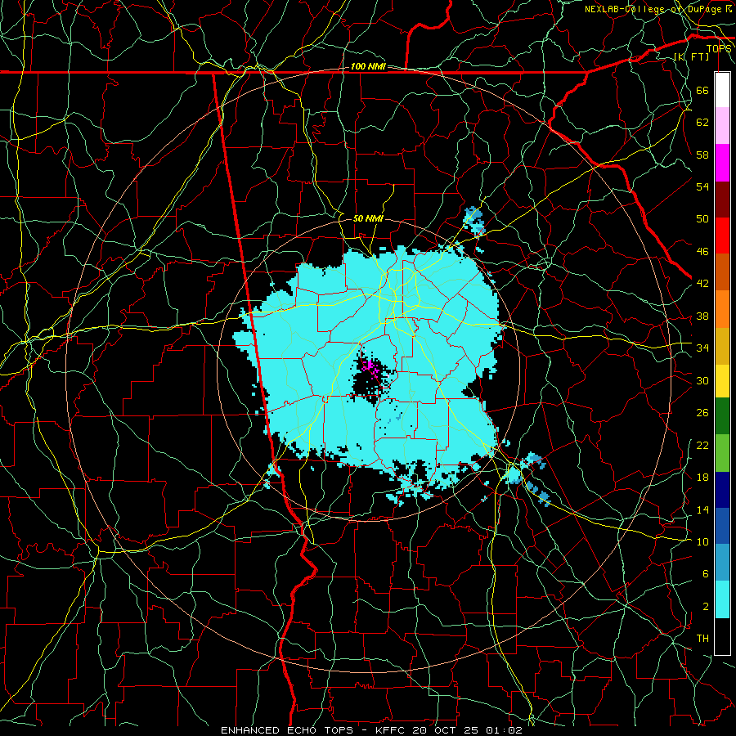This screenshot has width=736, height=736.
Task: Click the '10' legend value
Action: tap(702, 542)
